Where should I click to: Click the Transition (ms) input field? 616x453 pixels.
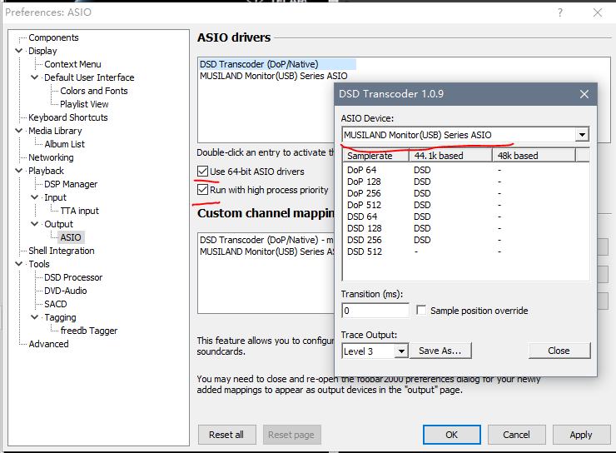pos(375,311)
